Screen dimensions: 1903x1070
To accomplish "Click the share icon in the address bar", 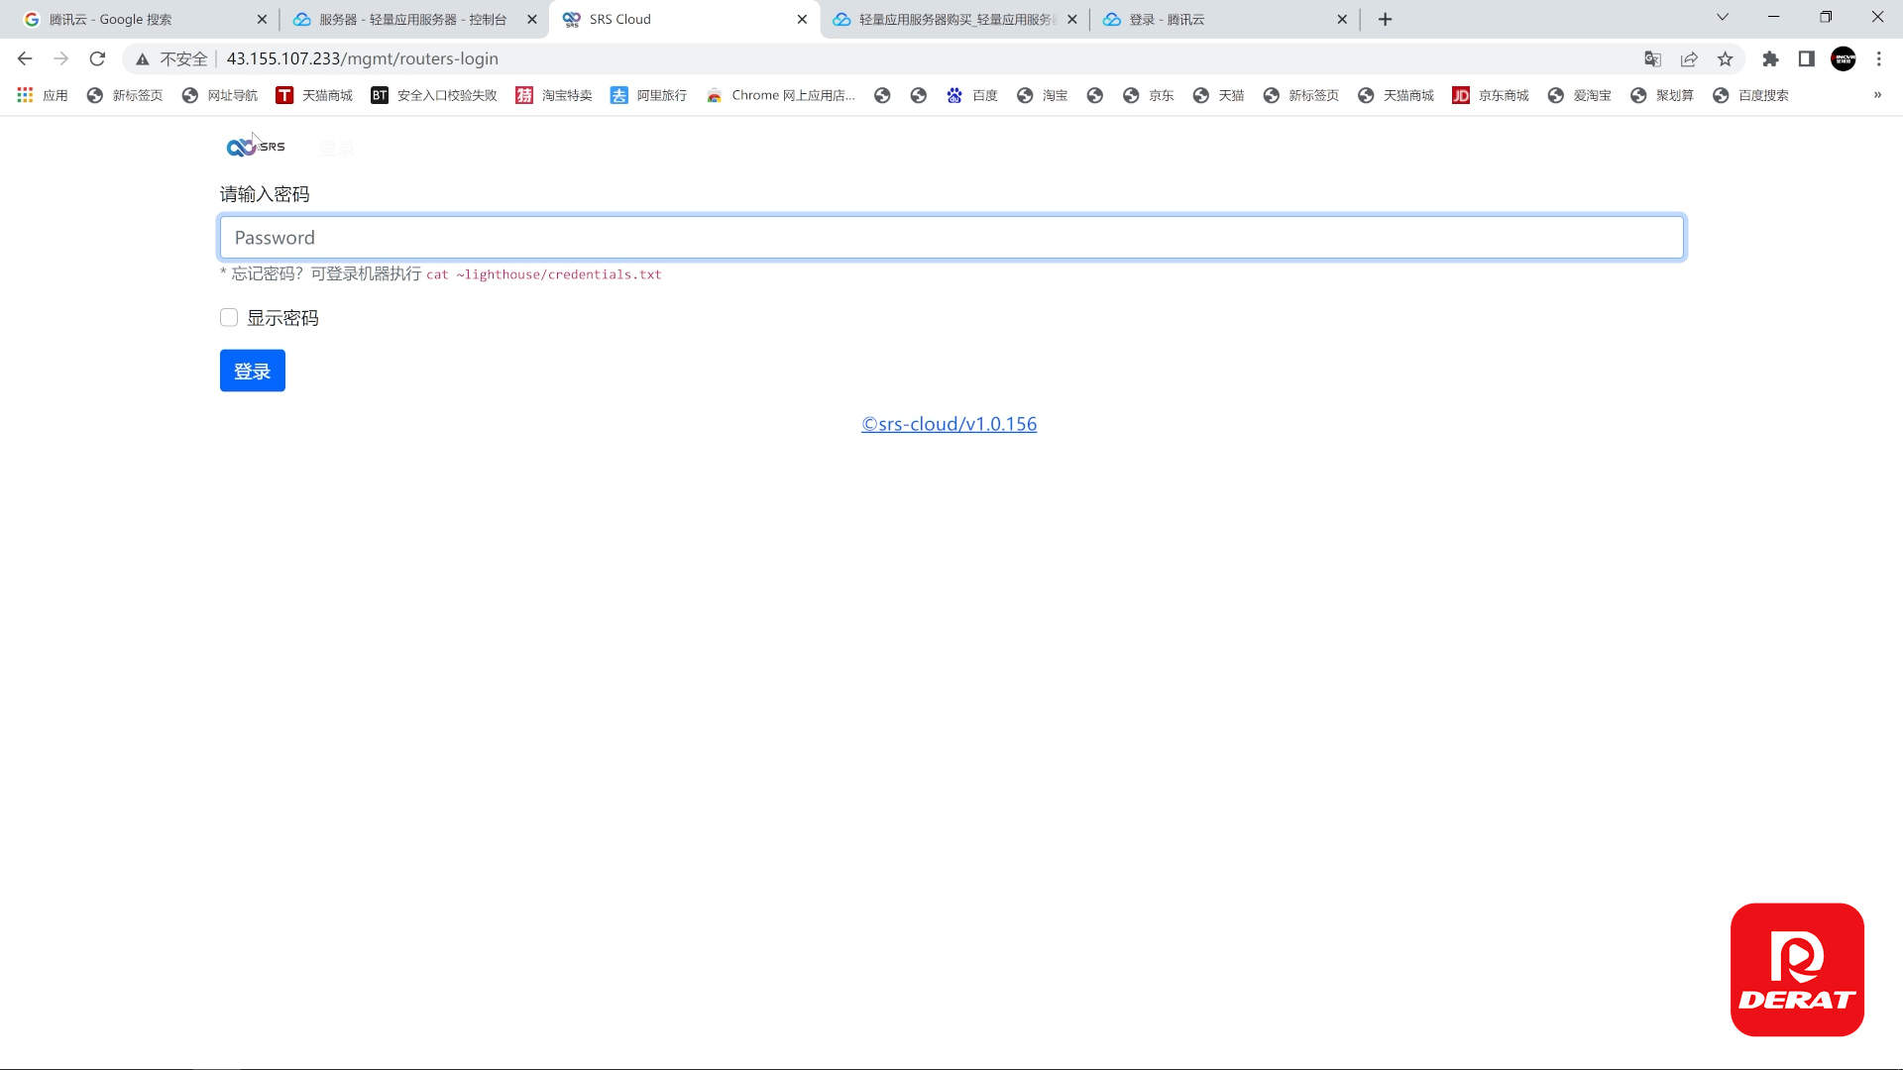I will (x=1688, y=58).
